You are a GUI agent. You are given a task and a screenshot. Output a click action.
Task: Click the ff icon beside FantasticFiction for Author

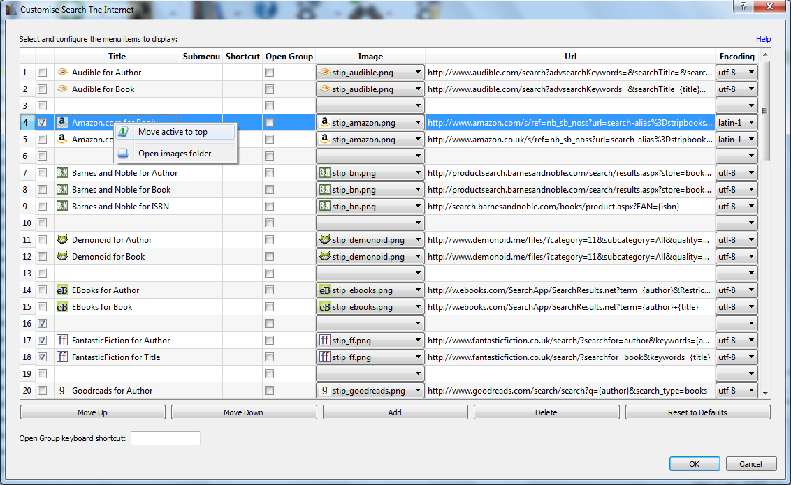pos(62,340)
